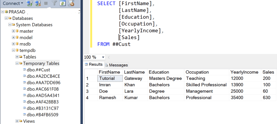Click the master database cylinder icon
This screenshot has height=124, width=277.
[x=17, y=31]
